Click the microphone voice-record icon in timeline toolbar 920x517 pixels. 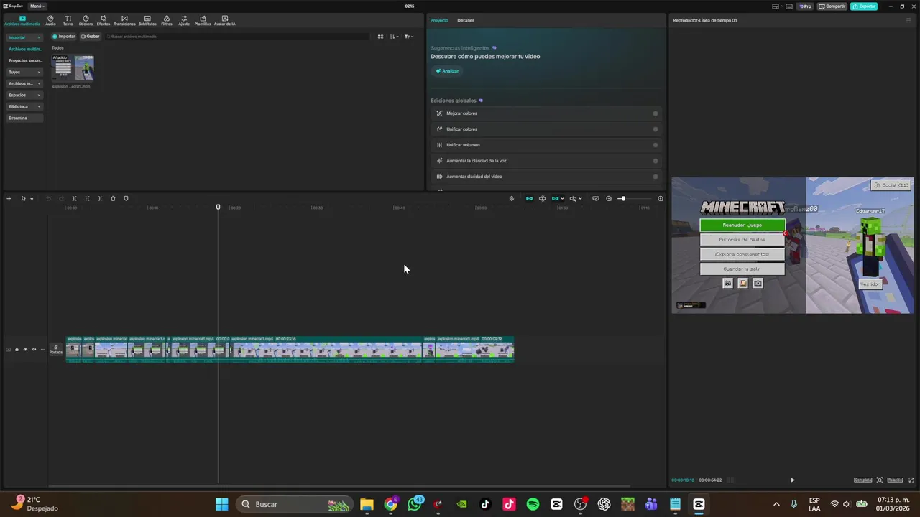(x=512, y=199)
